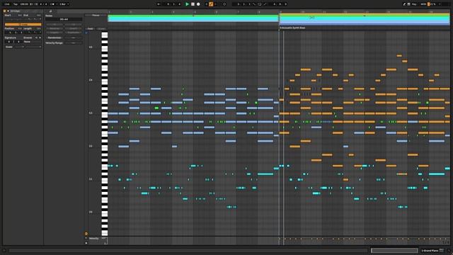Adjust the Velocity Range slider
This screenshot has height=255, width=453.
click(74, 42)
